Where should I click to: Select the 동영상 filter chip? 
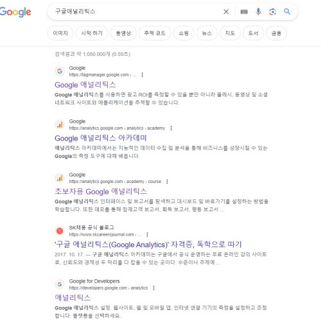tap(123, 33)
